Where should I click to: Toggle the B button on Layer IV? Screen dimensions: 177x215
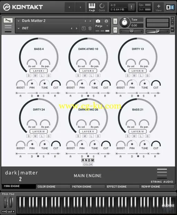pos(48,136)
